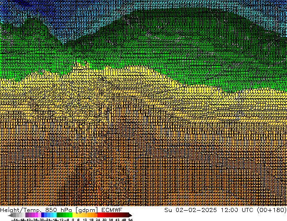The image size is (287, 221).
Task: Click the '24' legend value
Action: pos(98,220)
